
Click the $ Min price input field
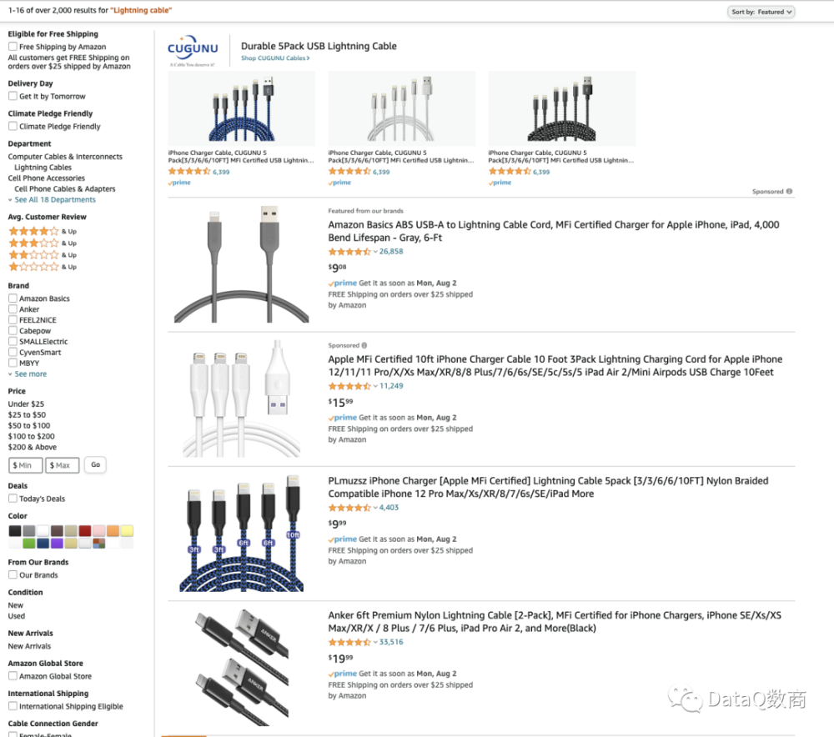(x=25, y=465)
